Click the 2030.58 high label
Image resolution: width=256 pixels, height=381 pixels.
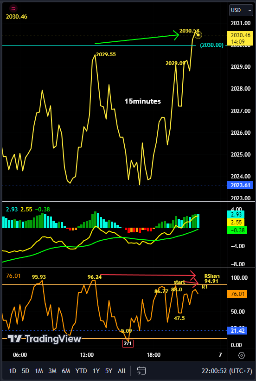click(189, 31)
